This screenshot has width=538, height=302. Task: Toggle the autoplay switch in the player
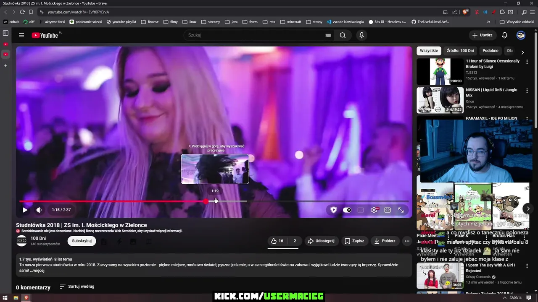point(347,210)
